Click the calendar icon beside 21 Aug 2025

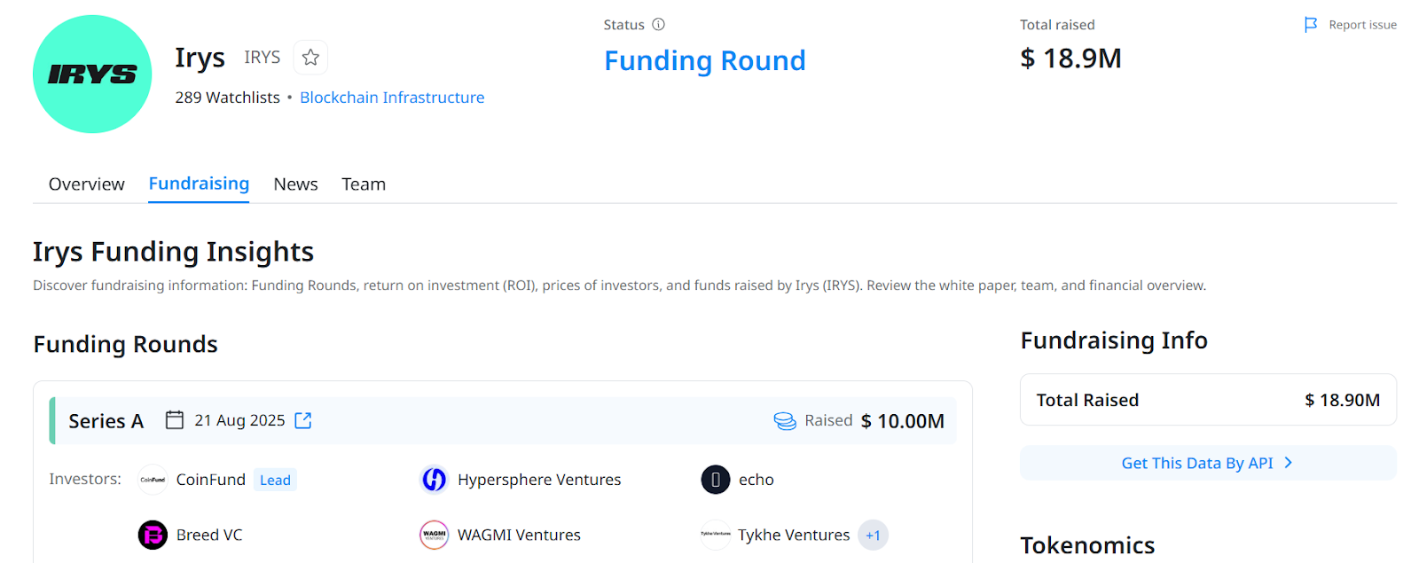(175, 420)
